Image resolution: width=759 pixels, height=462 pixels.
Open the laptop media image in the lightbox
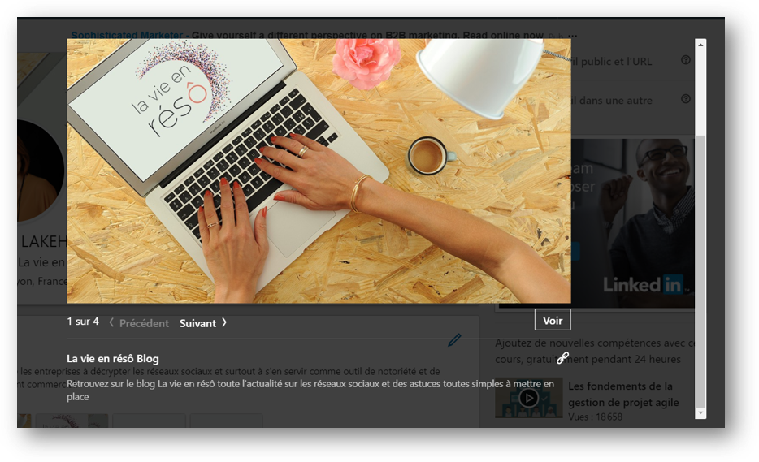click(x=319, y=171)
